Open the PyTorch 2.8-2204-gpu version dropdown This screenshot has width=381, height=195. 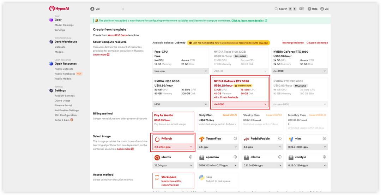173,147
